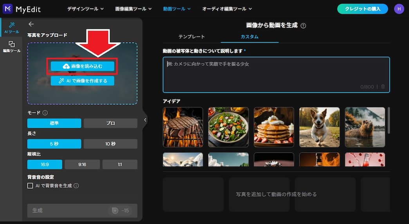The width and height of the screenshot is (409, 224).
Task: Click the クレジットの購入 button
Action: point(362,9)
